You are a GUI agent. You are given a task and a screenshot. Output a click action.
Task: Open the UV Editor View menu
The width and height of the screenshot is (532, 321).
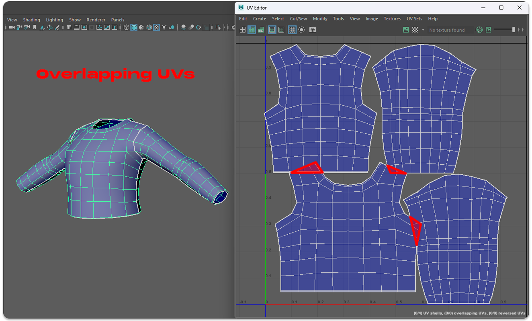tap(355, 18)
